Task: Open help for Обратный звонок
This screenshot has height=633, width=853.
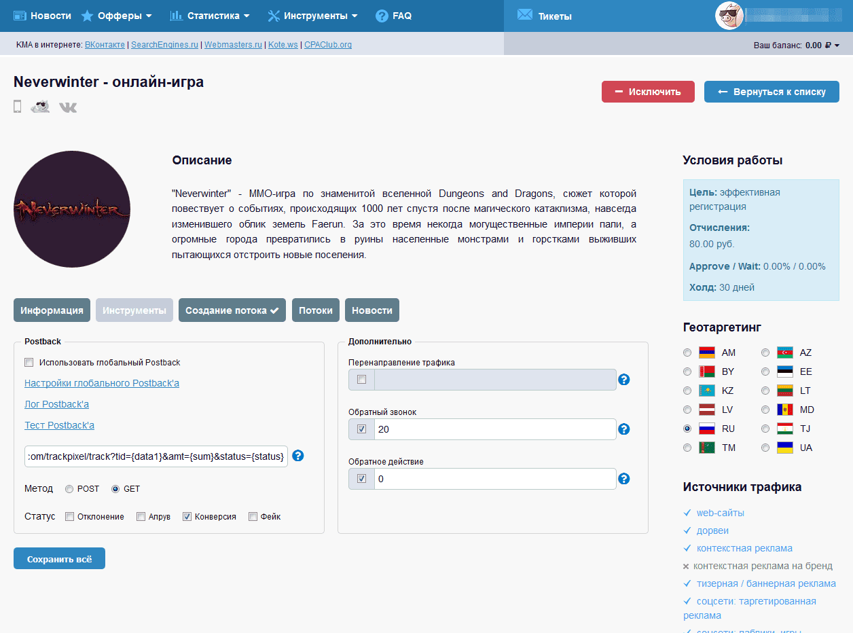Action: 624,429
